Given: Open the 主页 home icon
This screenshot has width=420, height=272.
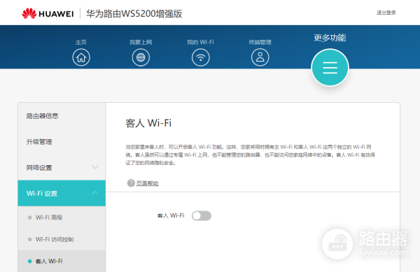Looking at the screenshot, I should 81,57.
